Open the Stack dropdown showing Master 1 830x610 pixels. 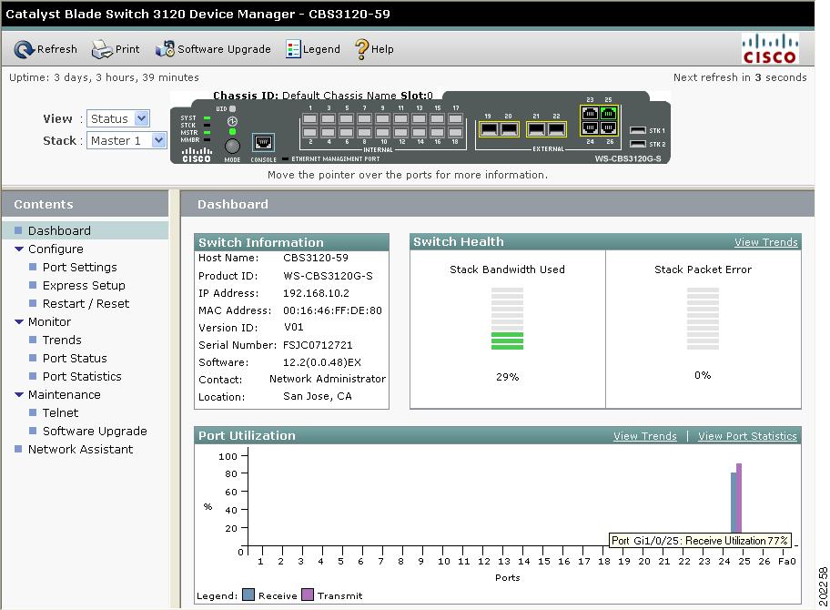[127, 140]
